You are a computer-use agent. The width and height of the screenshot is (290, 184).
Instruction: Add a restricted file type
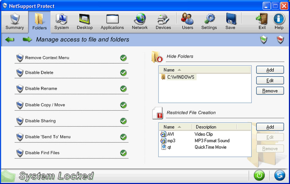[x=270, y=127]
